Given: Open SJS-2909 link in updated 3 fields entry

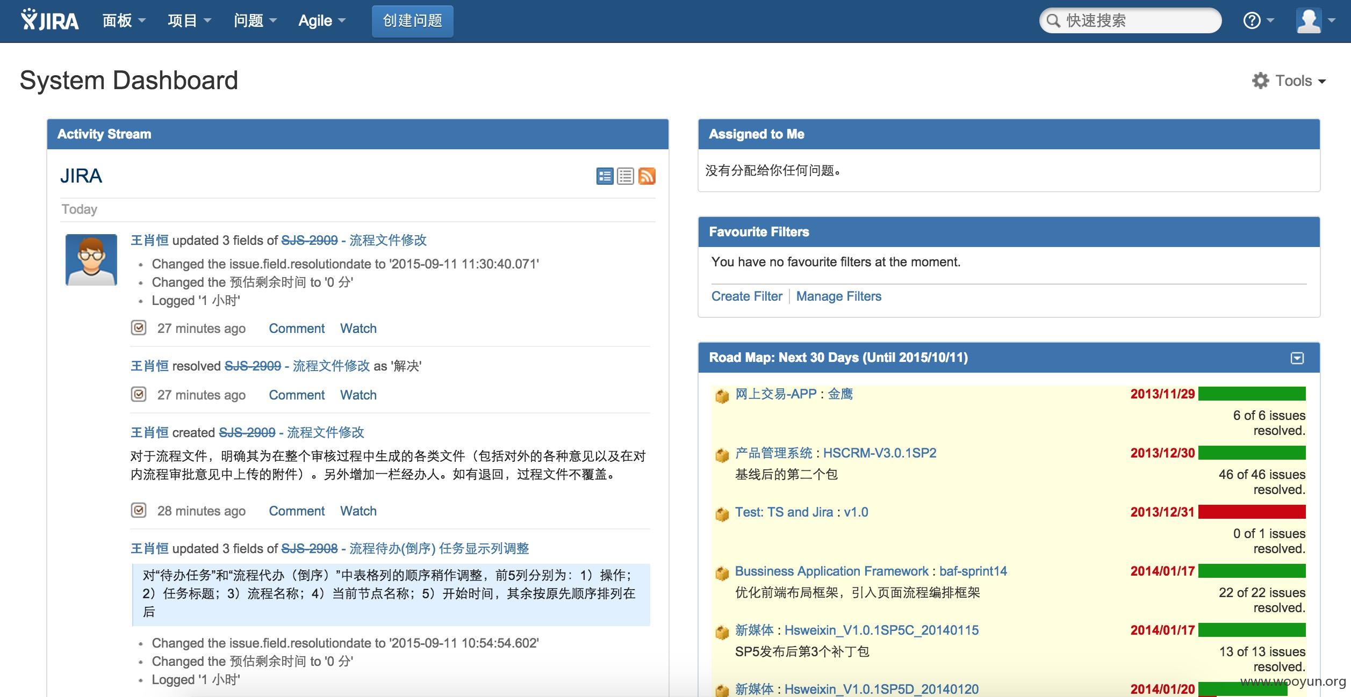Looking at the screenshot, I should [310, 240].
